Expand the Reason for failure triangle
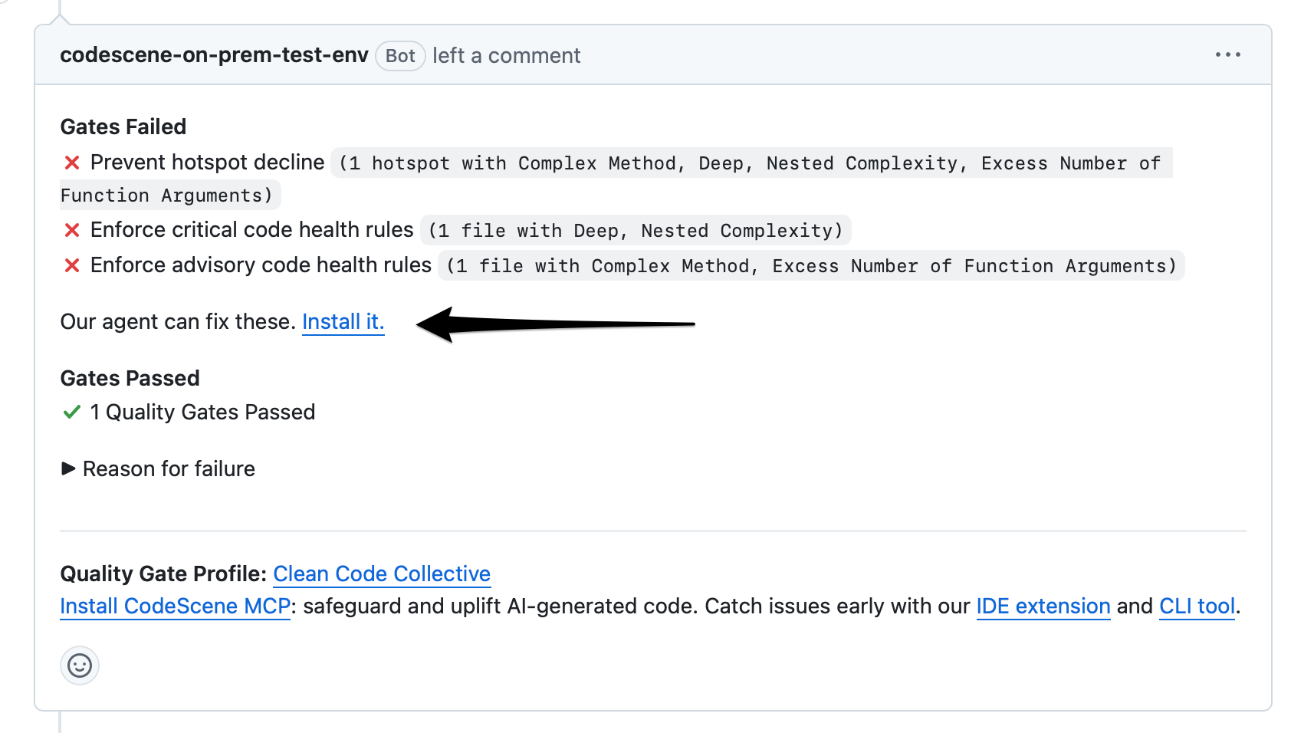Screen dimensions: 1291x733 [68, 468]
